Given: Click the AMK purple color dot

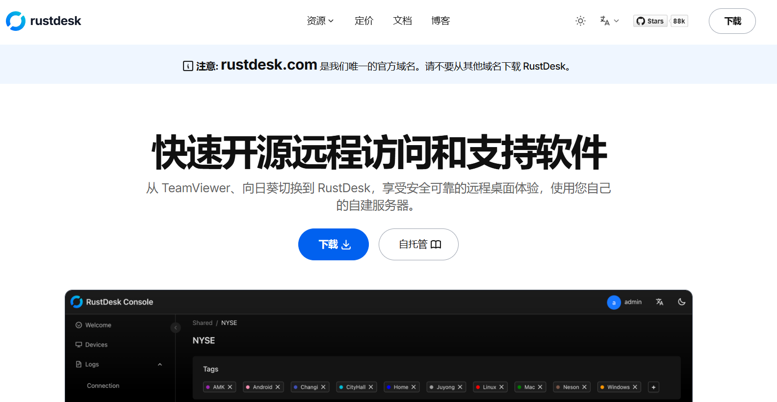Looking at the screenshot, I should point(208,387).
